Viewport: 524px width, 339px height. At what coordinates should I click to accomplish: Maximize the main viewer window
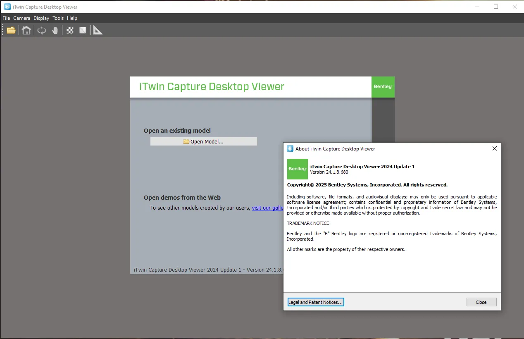496,7
